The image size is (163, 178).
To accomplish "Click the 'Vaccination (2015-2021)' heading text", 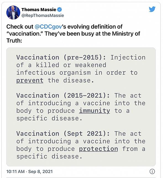I will [63, 95].
